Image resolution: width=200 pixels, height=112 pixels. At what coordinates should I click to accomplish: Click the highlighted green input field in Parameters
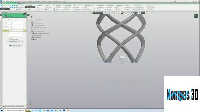[x=17, y=30]
